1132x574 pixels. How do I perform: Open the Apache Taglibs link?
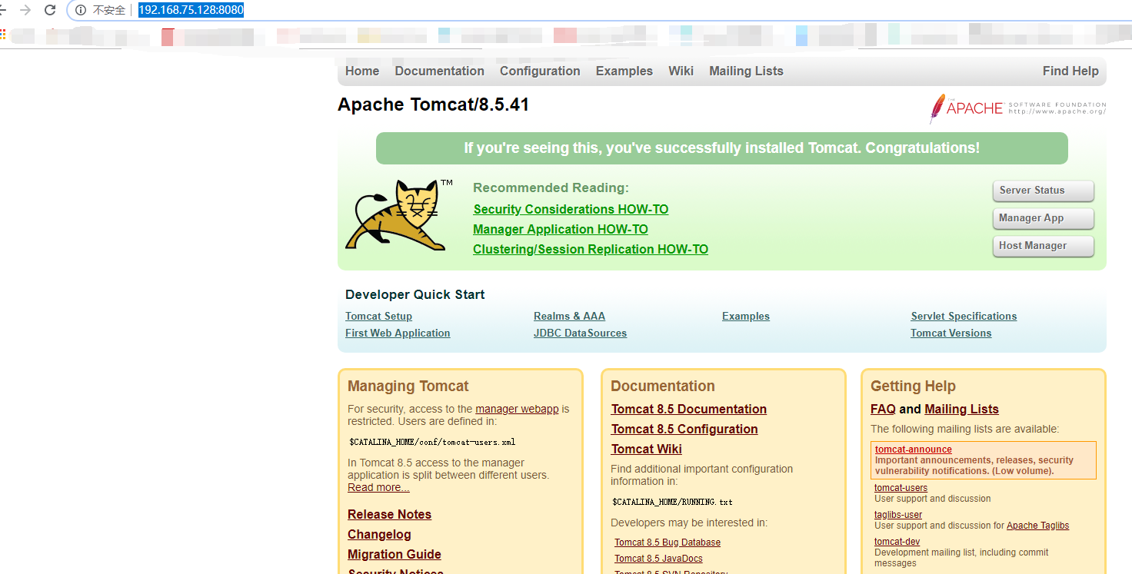click(x=1037, y=526)
